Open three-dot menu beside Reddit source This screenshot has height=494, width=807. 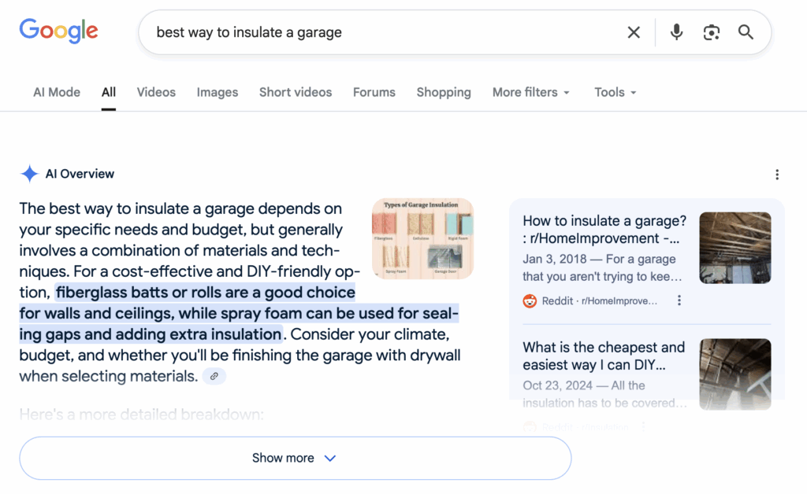(x=679, y=300)
